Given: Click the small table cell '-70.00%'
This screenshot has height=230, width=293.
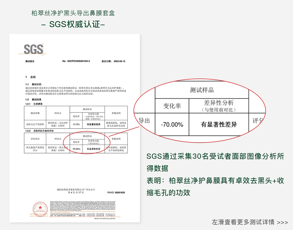Looking at the screenshot, I should 76,149.
